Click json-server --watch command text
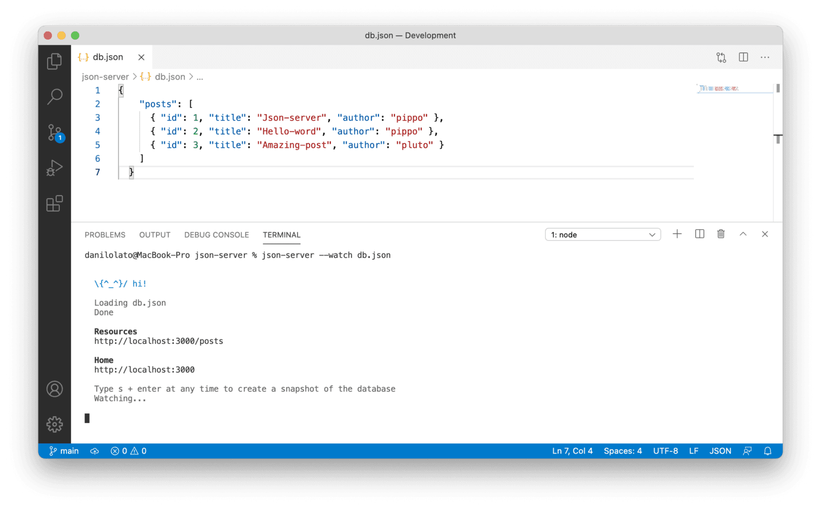Image resolution: width=821 pixels, height=509 pixels. pyautogui.click(x=326, y=255)
